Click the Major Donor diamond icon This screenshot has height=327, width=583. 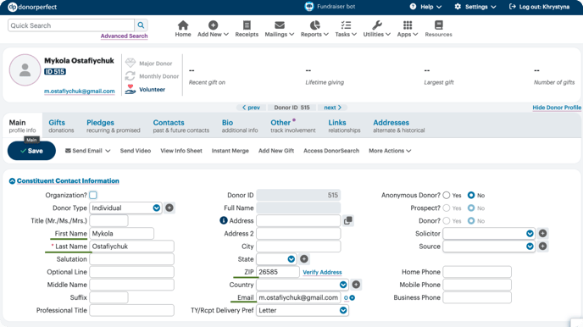pos(130,63)
